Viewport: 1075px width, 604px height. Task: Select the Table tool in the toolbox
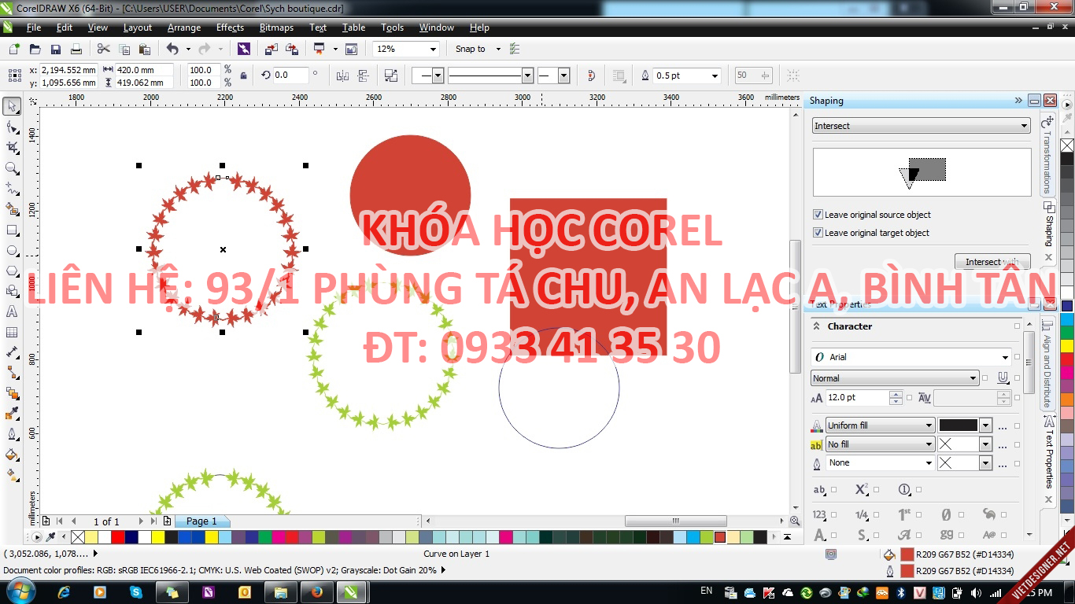pyautogui.click(x=12, y=333)
